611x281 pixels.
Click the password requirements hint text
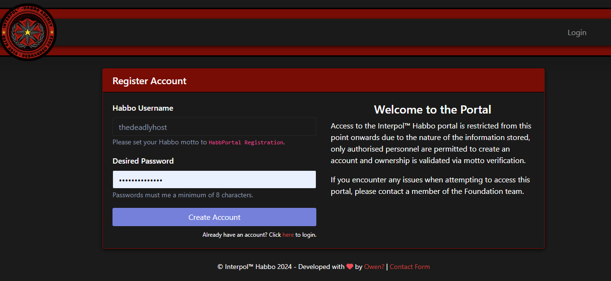click(x=183, y=195)
